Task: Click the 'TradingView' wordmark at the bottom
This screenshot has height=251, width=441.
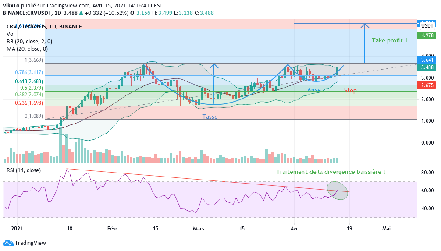Action: pos(30,243)
